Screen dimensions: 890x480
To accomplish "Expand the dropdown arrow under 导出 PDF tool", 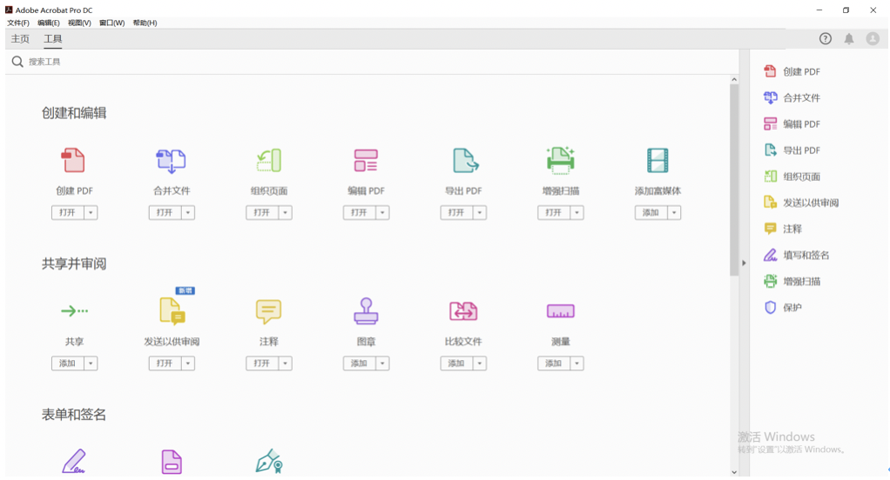I will (x=480, y=212).
